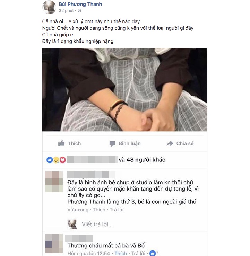The width and height of the screenshot is (250, 256).
Task: Click Trả lời under Thương cháu comment
Action: pos(138,253)
